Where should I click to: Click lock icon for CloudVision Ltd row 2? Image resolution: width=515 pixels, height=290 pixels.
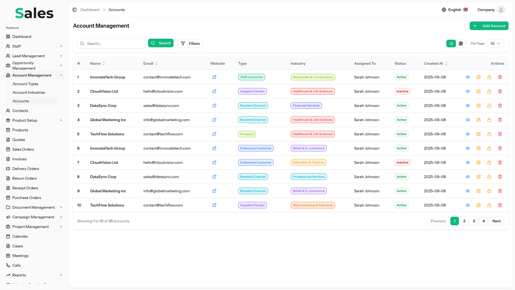(x=489, y=92)
